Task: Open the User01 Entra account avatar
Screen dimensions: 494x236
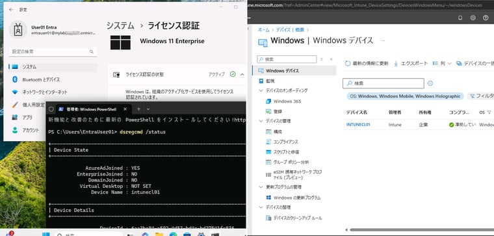Action: point(18,30)
